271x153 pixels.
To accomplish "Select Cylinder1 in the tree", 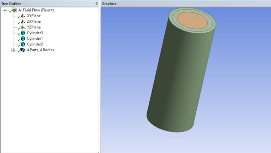I will 35,39.
